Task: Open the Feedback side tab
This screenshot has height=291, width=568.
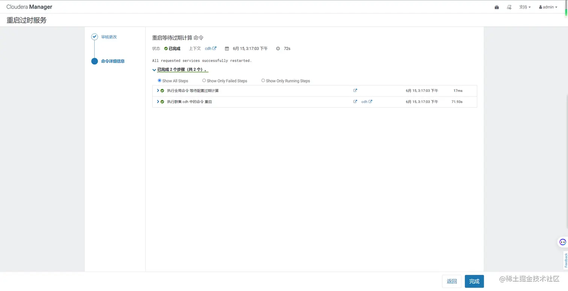Action: point(565,260)
